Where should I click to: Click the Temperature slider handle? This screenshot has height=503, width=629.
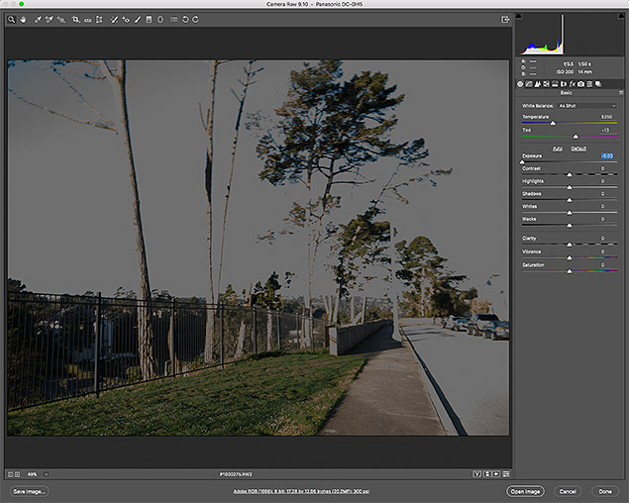[x=553, y=123]
